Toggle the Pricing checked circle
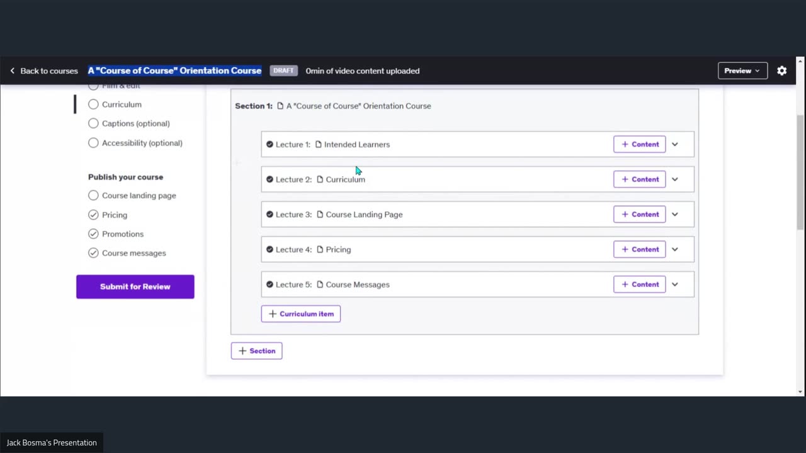 [93, 215]
